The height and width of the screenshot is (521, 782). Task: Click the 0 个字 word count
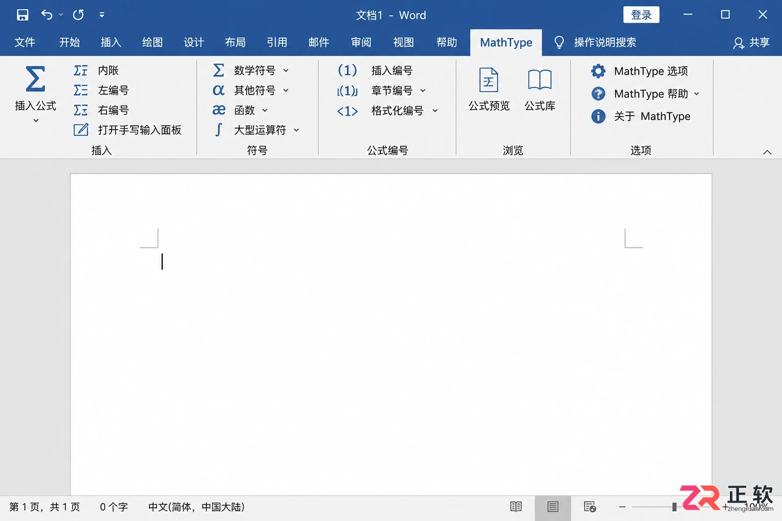tap(114, 507)
